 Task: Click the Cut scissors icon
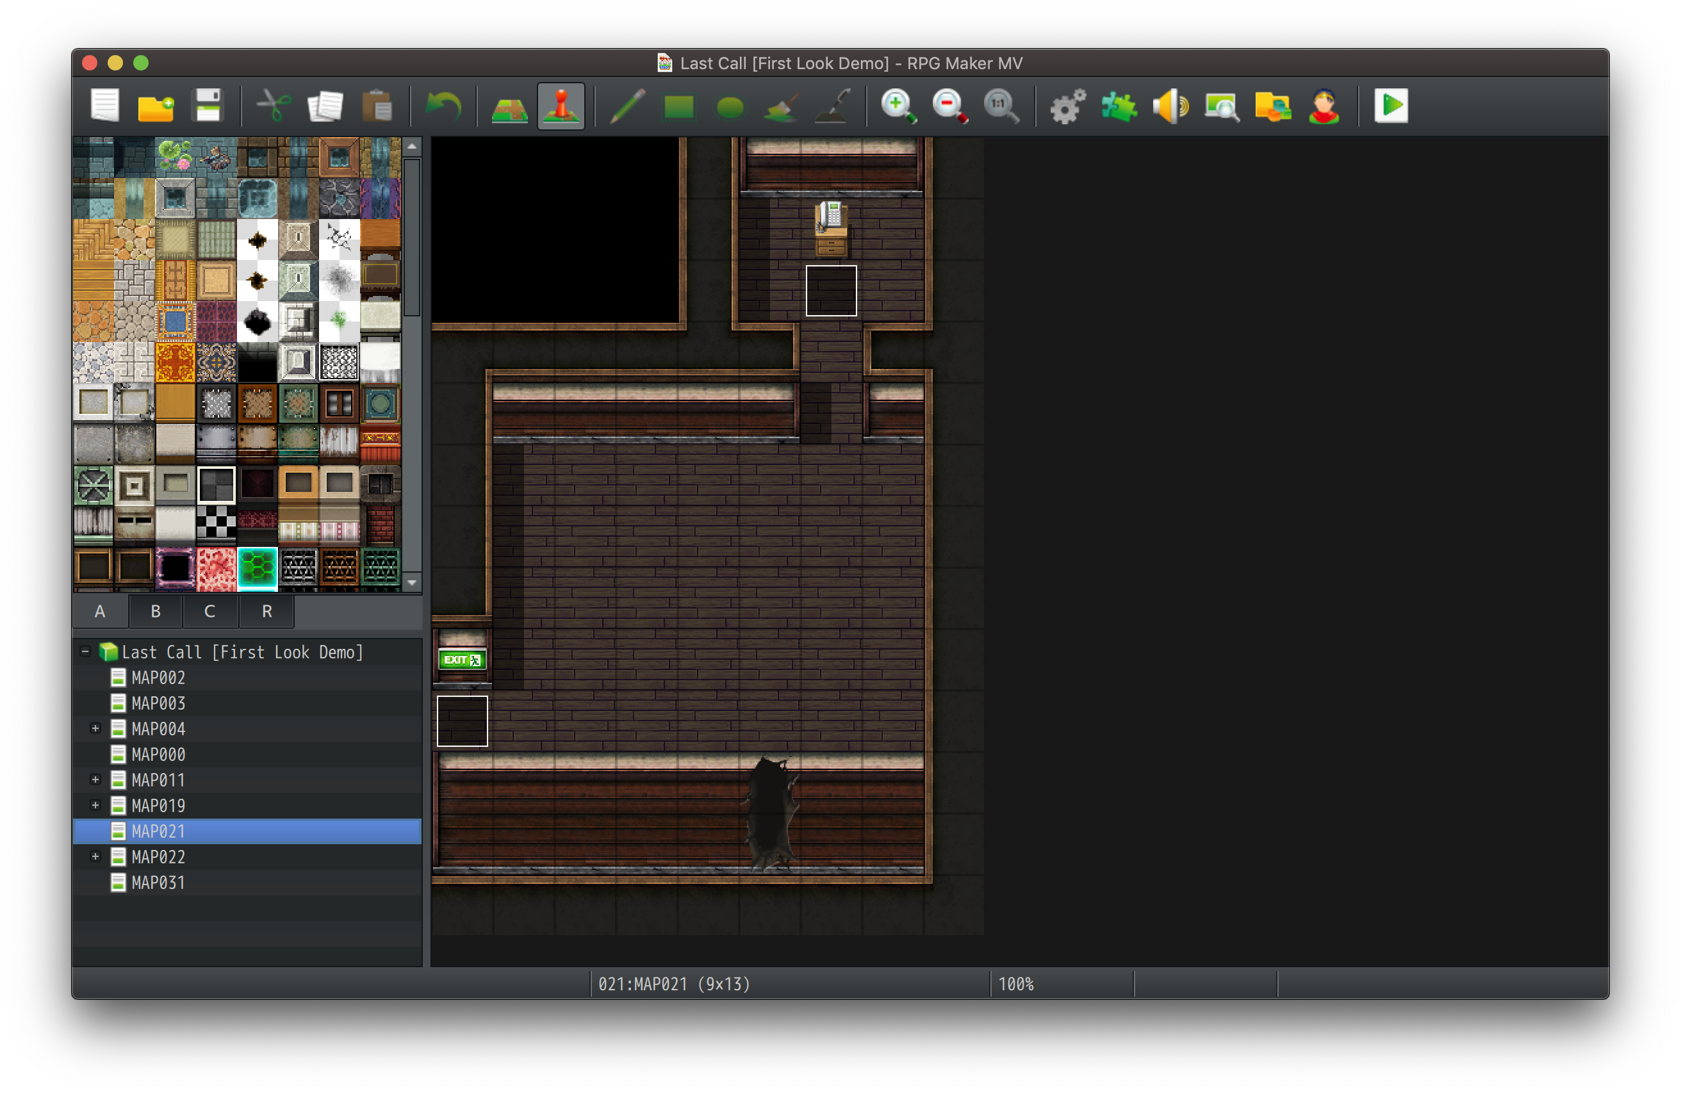(274, 106)
